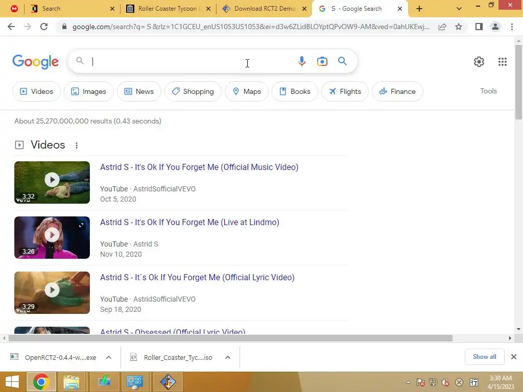Open the network tray icon

(433, 382)
